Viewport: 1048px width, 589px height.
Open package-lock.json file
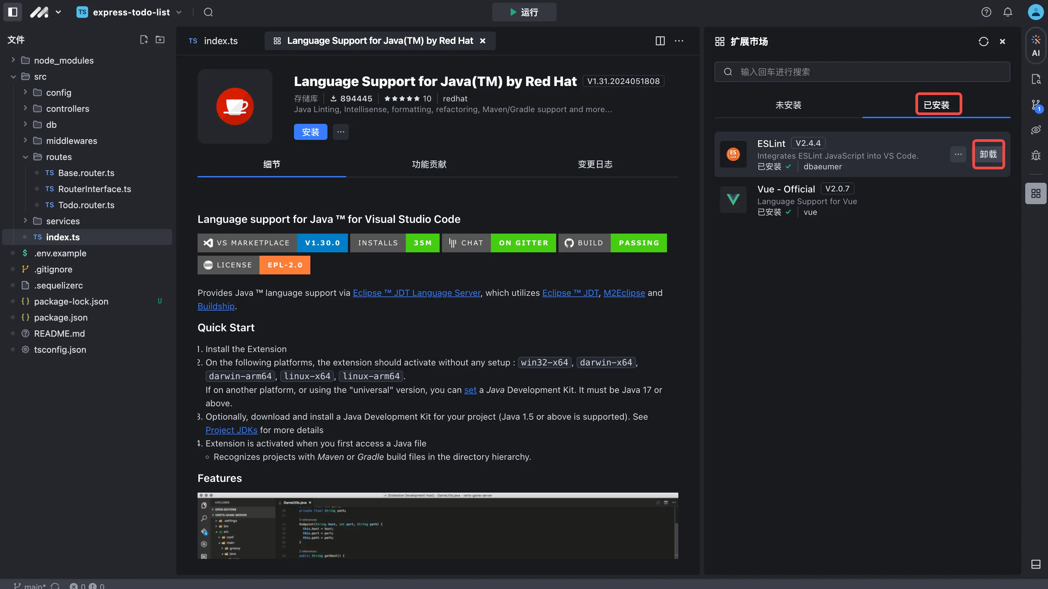click(x=71, y=302)
